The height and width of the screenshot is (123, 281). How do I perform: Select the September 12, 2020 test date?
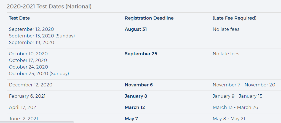[31, 29]
